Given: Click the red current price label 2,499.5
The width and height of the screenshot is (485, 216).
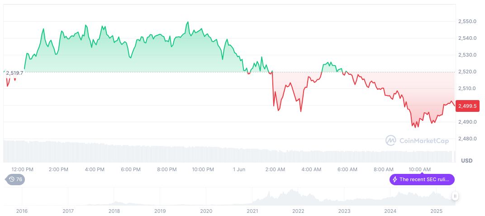Looking at the screenshot, I should click(468, 106).
